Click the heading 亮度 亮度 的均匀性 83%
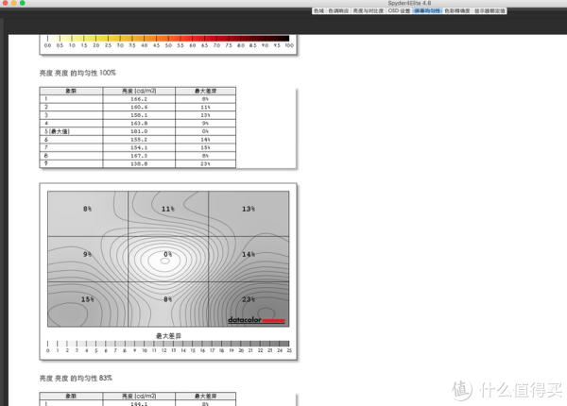This screenshot has height=406, width=567. click(x=76, y=379)
